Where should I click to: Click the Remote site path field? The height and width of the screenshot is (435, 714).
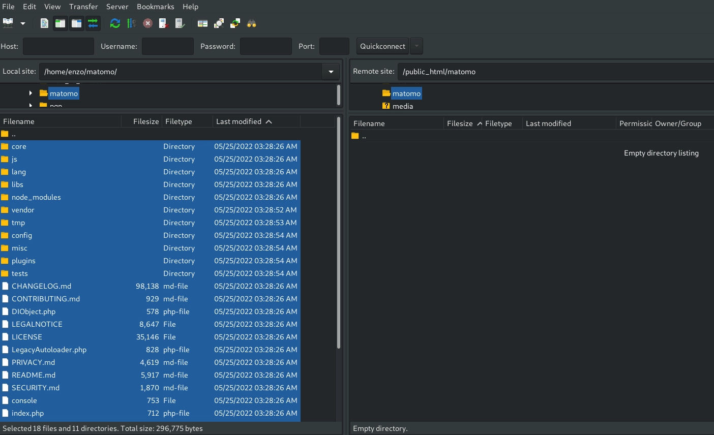click(x=555, y=72)
